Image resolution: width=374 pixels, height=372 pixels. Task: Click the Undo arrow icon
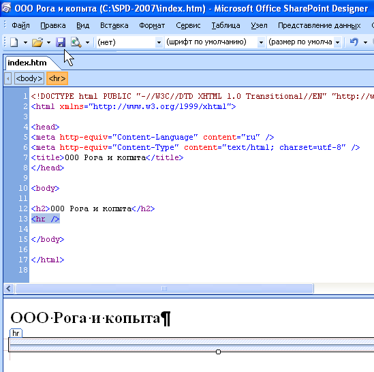coord(354,42)
